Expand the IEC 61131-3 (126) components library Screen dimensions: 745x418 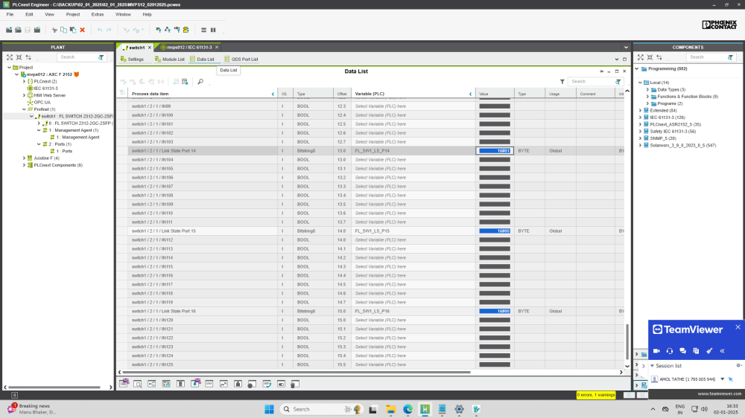coord(639,118)
